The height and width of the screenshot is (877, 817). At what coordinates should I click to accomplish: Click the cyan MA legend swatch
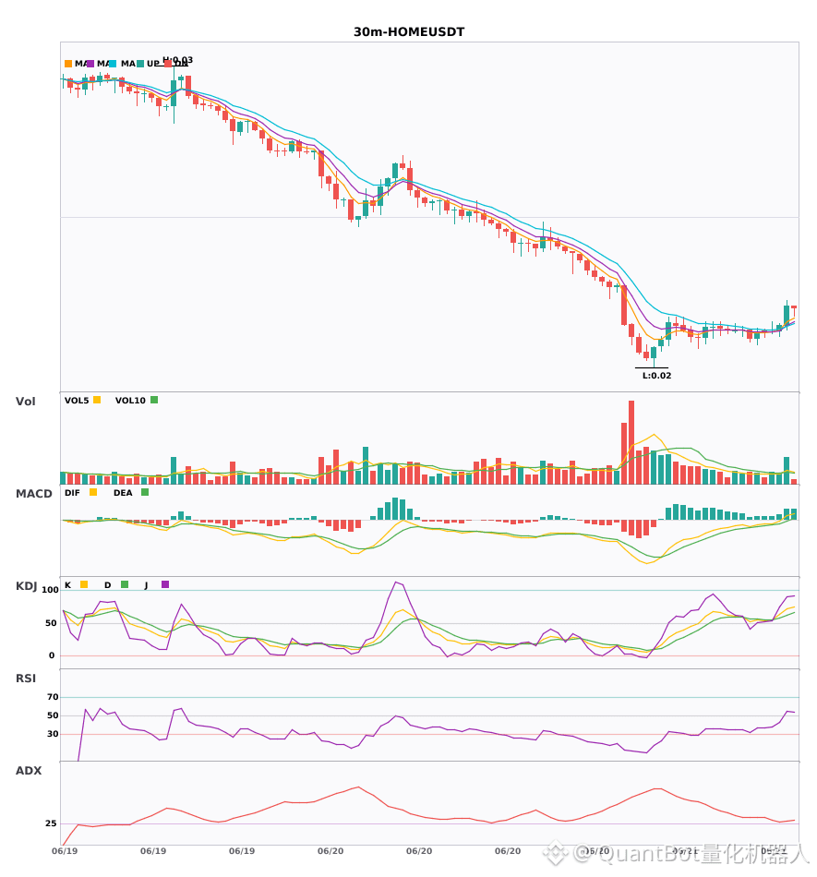tap(113, 64)
